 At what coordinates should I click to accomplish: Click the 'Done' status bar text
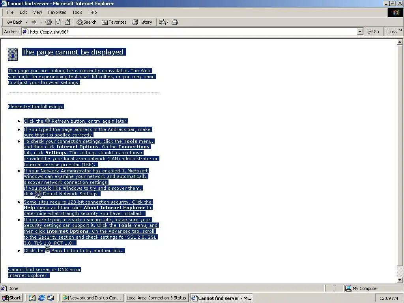tap(13, 288)
